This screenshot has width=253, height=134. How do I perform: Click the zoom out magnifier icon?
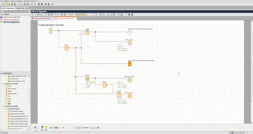103,14
